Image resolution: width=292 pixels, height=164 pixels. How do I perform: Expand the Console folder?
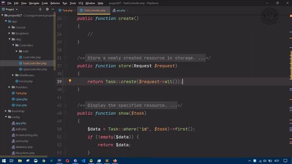[9, 27]
